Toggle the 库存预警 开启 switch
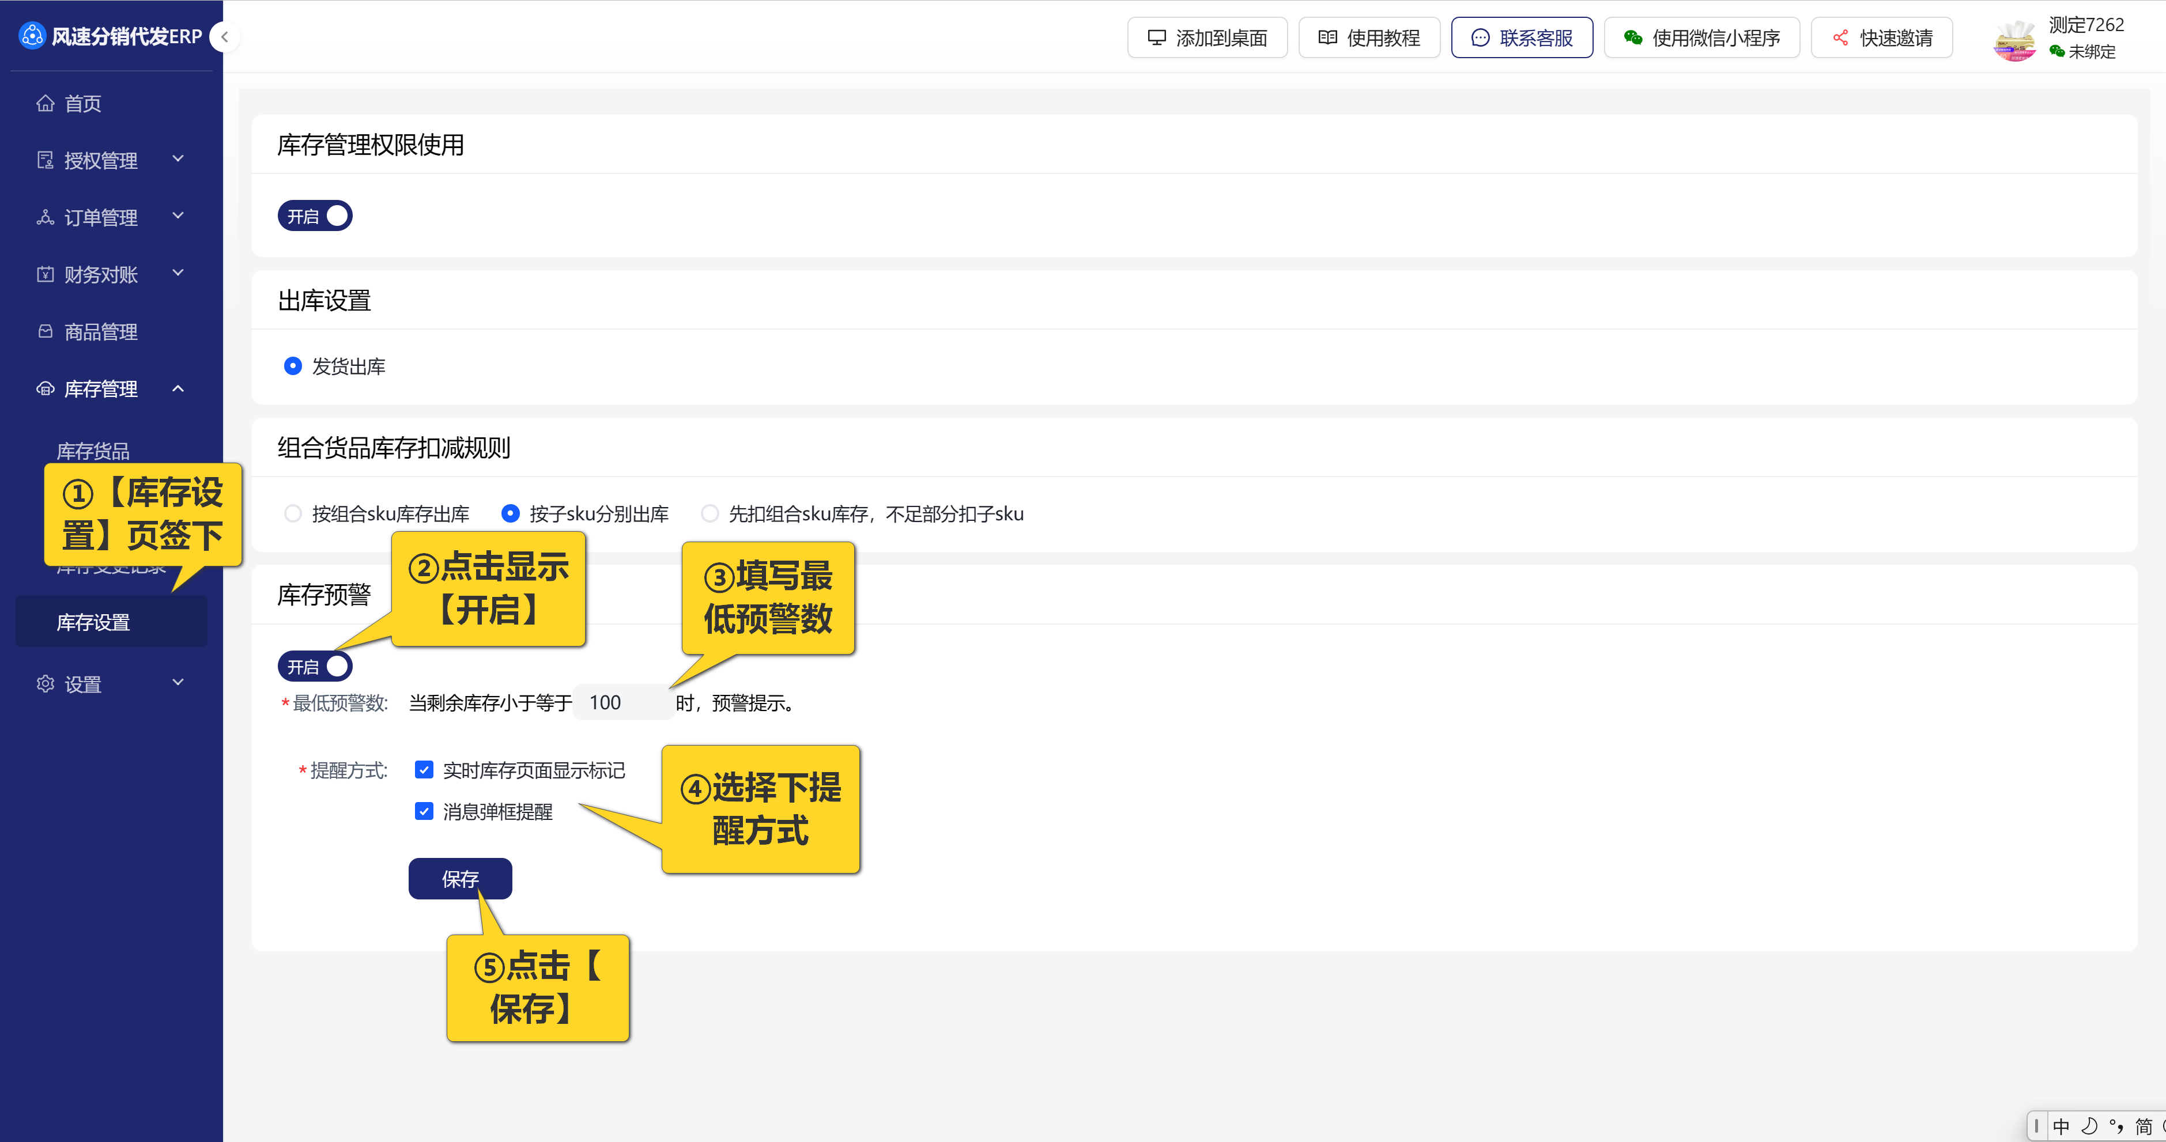 tap(315, 667)
